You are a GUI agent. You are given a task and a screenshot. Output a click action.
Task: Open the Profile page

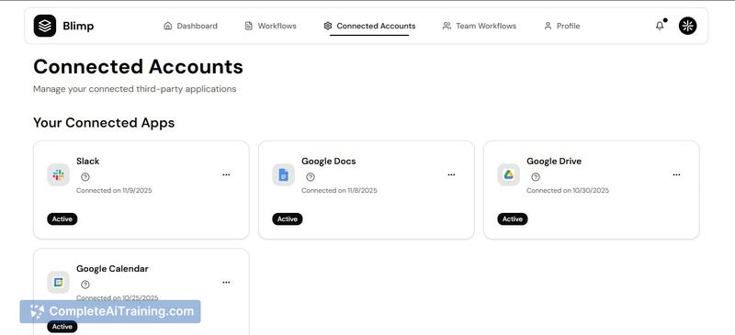click(x=561, y=26)
